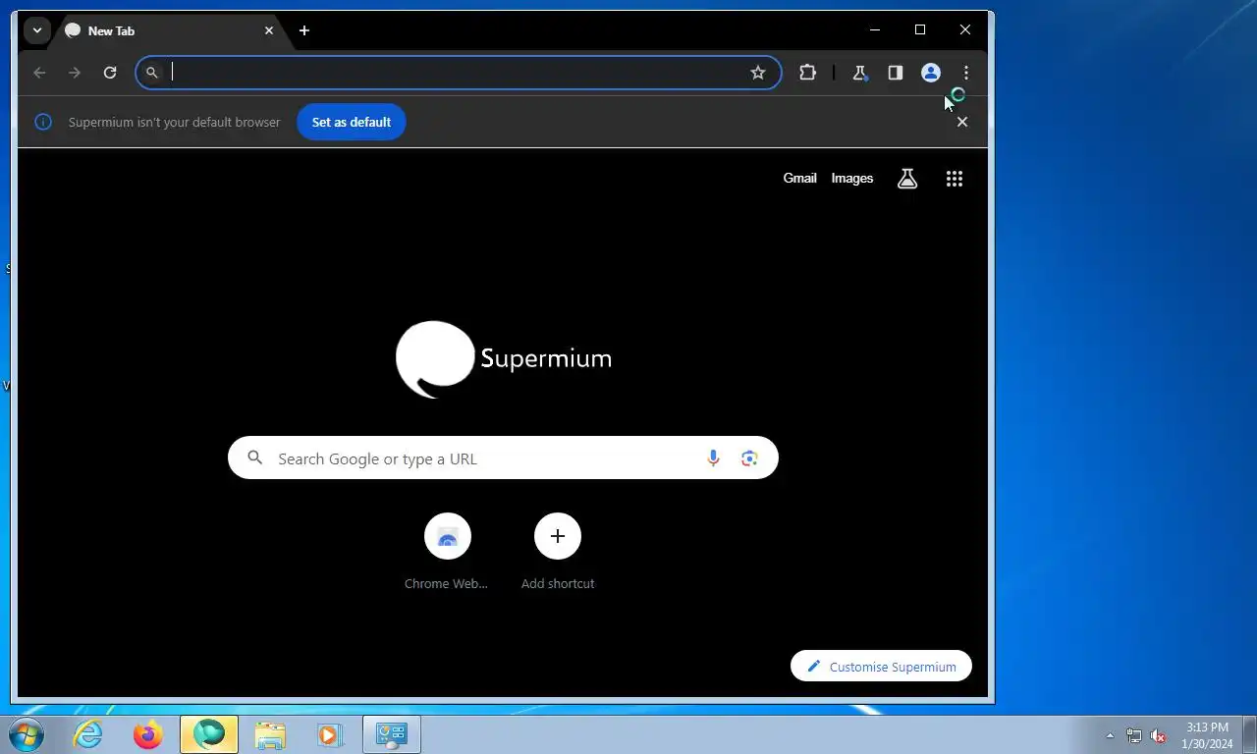Open the control panel taskbar item
The height and width of the screenshot is (754, 1257).
[x=392, y=734]
